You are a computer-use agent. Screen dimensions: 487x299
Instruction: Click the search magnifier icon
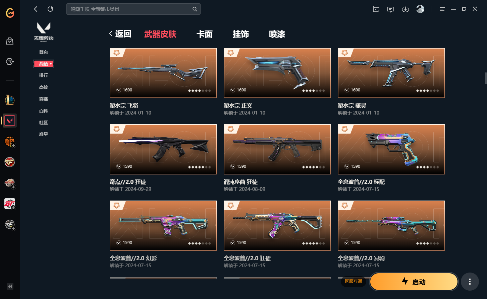(x=195, y=9)
